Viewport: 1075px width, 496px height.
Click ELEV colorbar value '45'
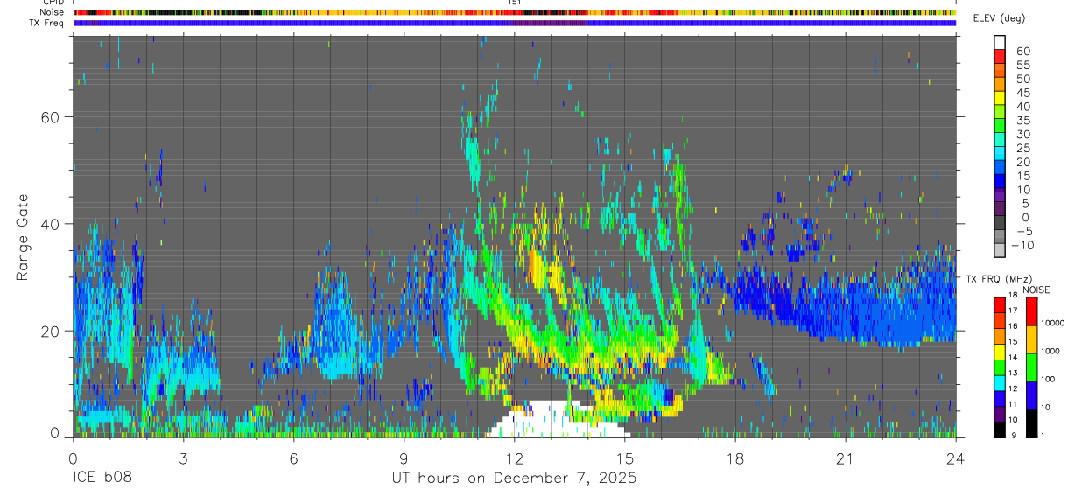(x=1022, y=93)
